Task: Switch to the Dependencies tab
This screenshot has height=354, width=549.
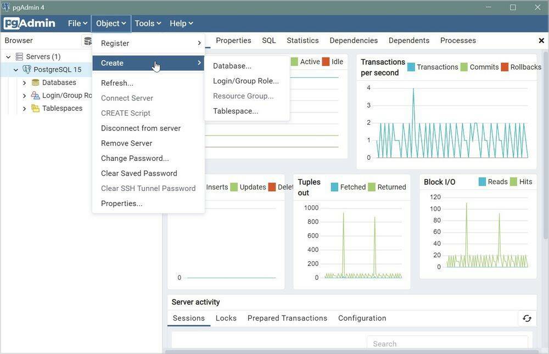Action: pos(354,41)
